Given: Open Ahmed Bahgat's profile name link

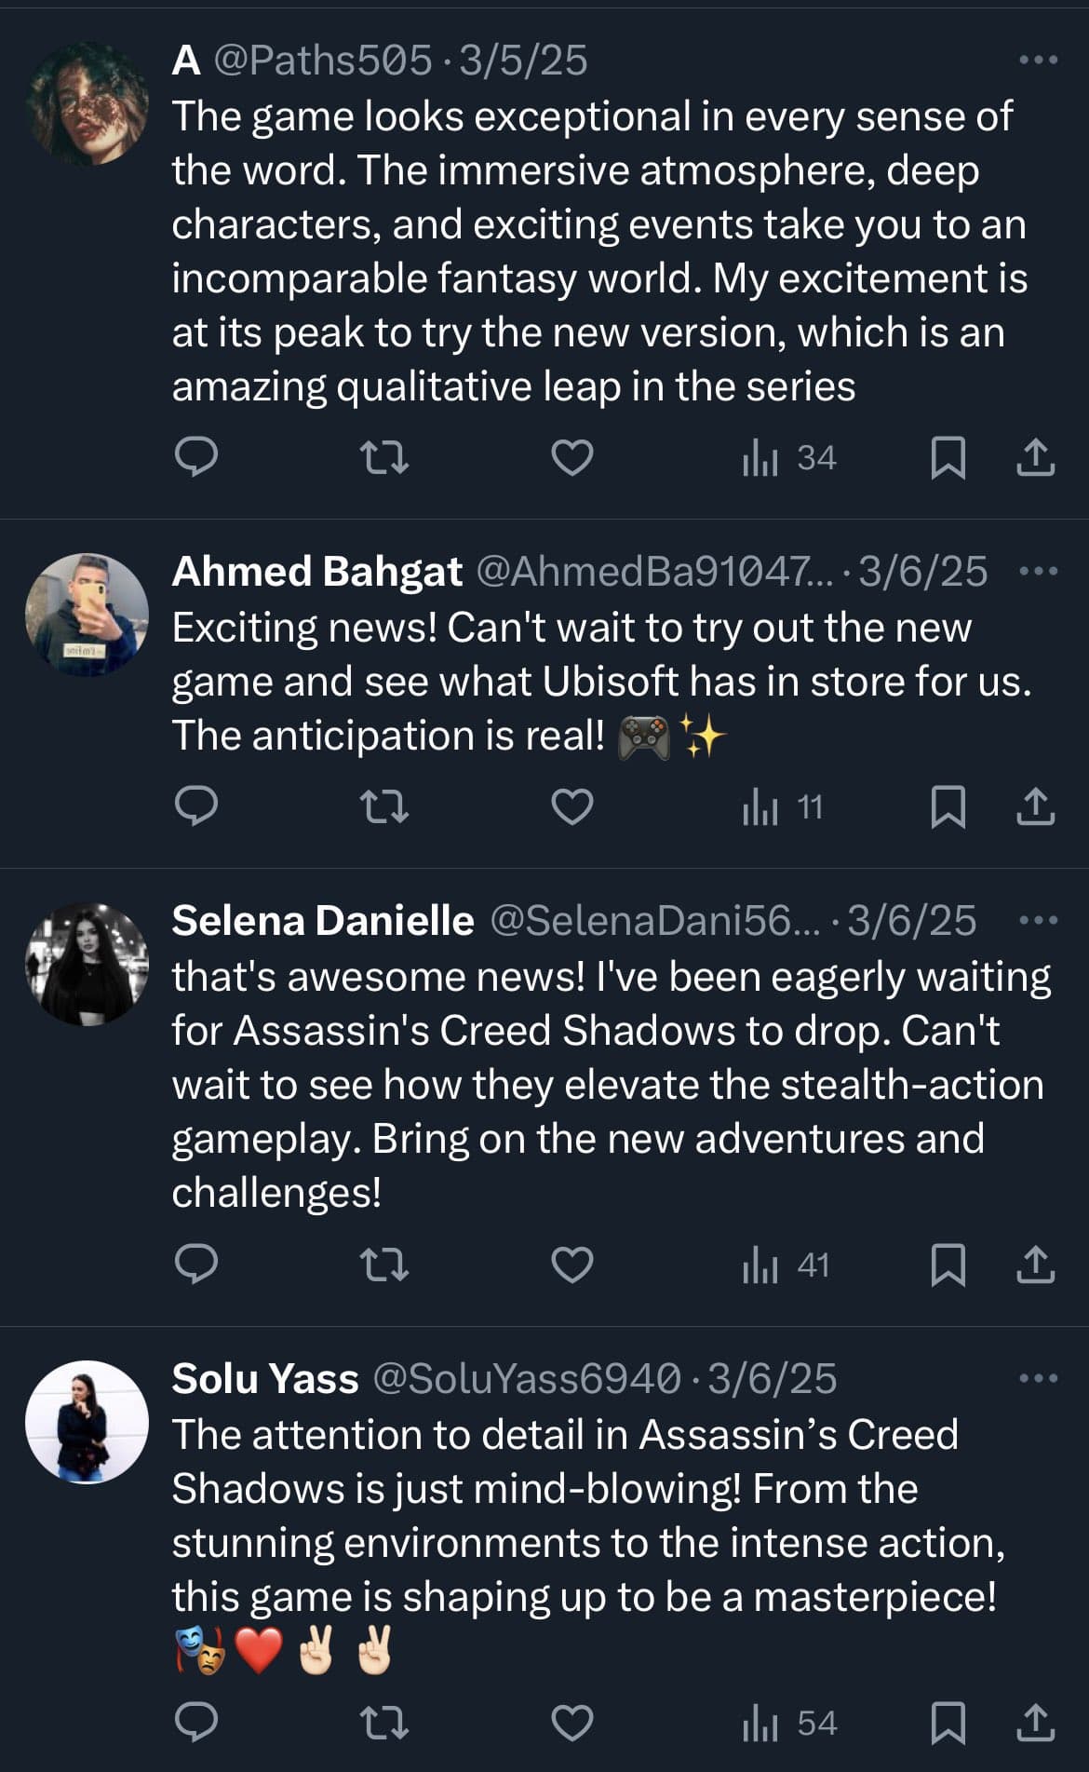Looking at the screenshot, I should tap(316, 572).
